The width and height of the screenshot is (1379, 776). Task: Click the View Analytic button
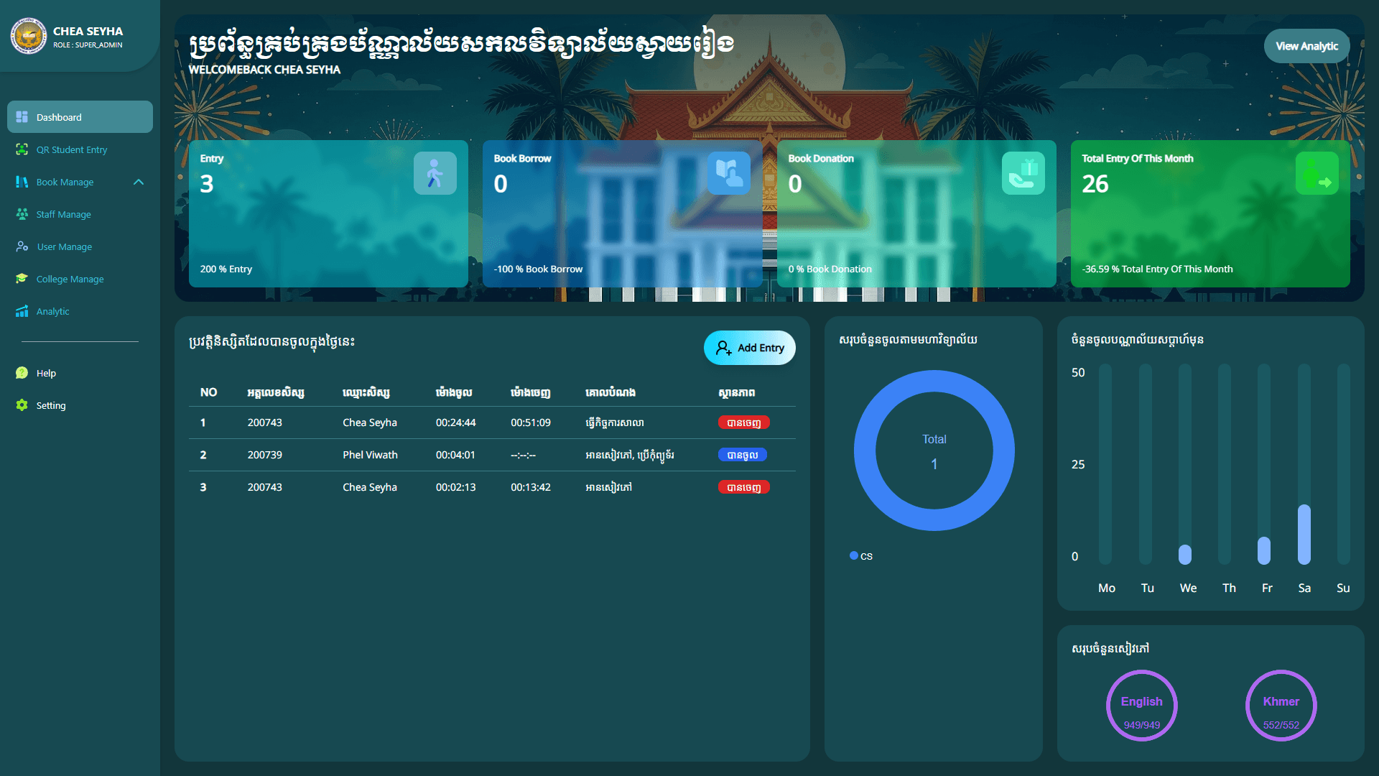1306,45
